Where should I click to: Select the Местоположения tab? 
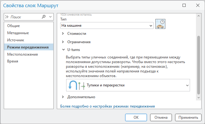(29, 54)
